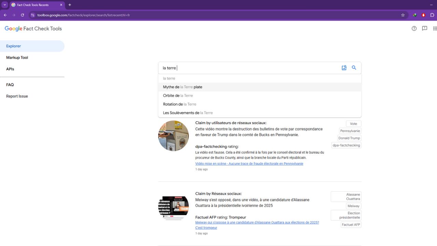View site information icon in address bar
The image size is (437, 246).
33,15
